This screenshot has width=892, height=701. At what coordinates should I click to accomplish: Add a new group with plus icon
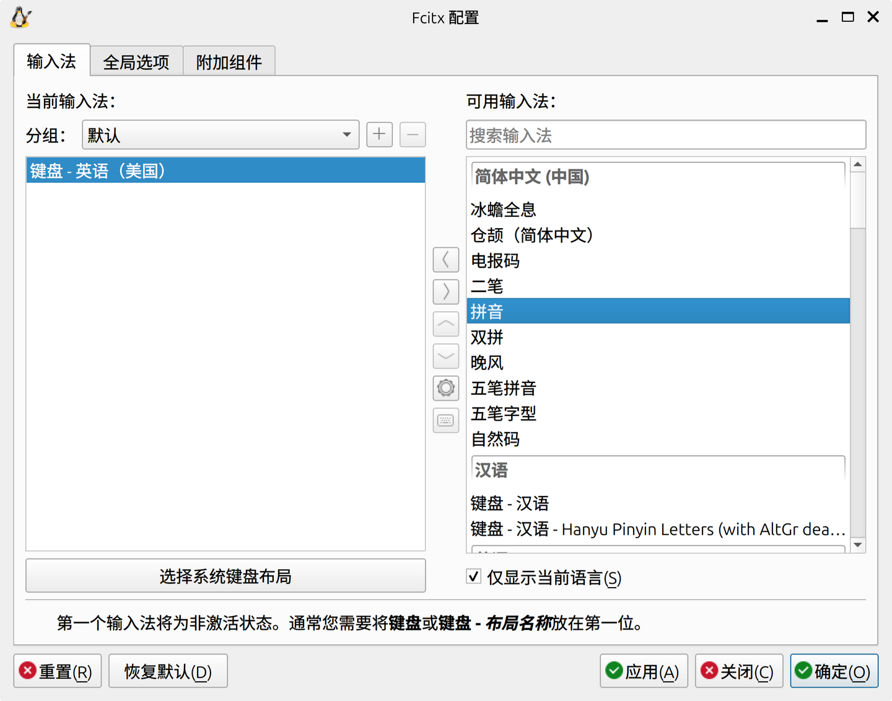tap(379, 134)
